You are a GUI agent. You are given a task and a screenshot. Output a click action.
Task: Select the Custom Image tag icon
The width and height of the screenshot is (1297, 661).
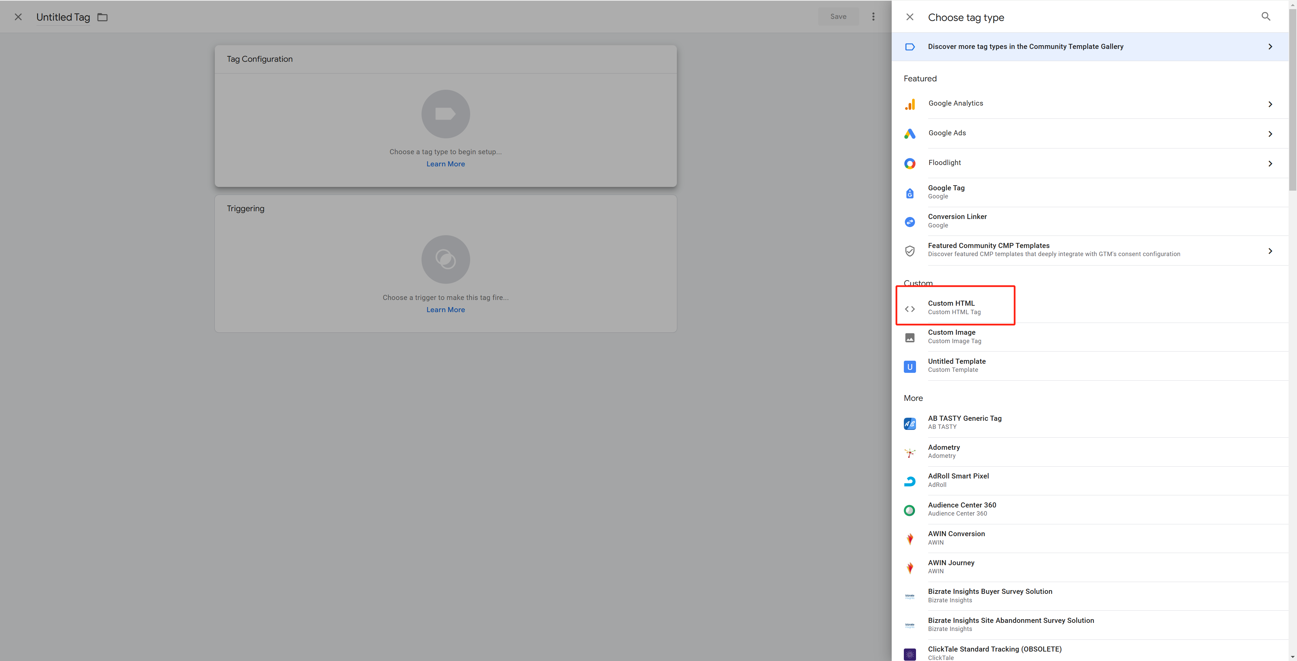(909, 337)
